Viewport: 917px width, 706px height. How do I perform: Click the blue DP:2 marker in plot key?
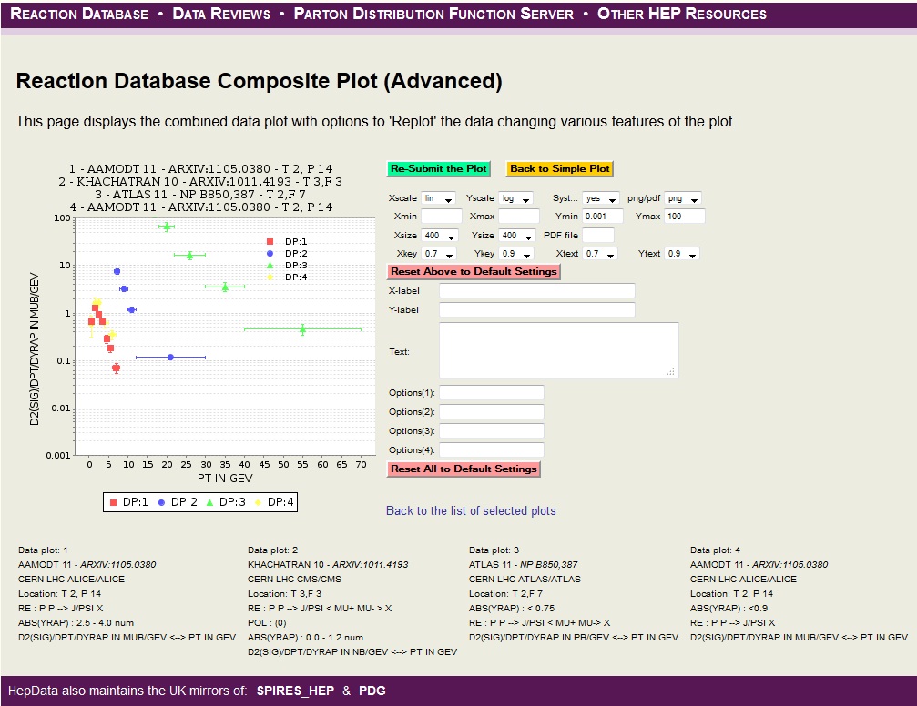point(270,254)
